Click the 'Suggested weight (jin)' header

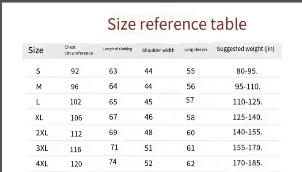245,49
